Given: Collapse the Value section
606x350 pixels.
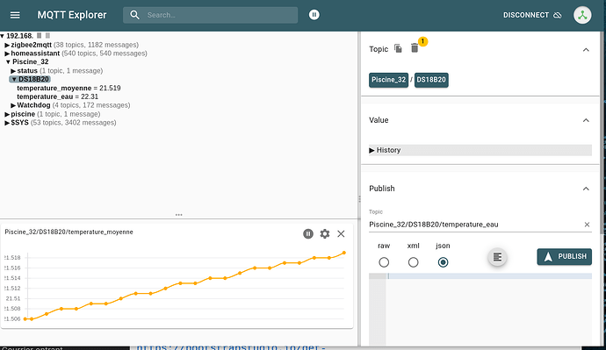Looking at the screenshot, I should click(x=586, y=120).
